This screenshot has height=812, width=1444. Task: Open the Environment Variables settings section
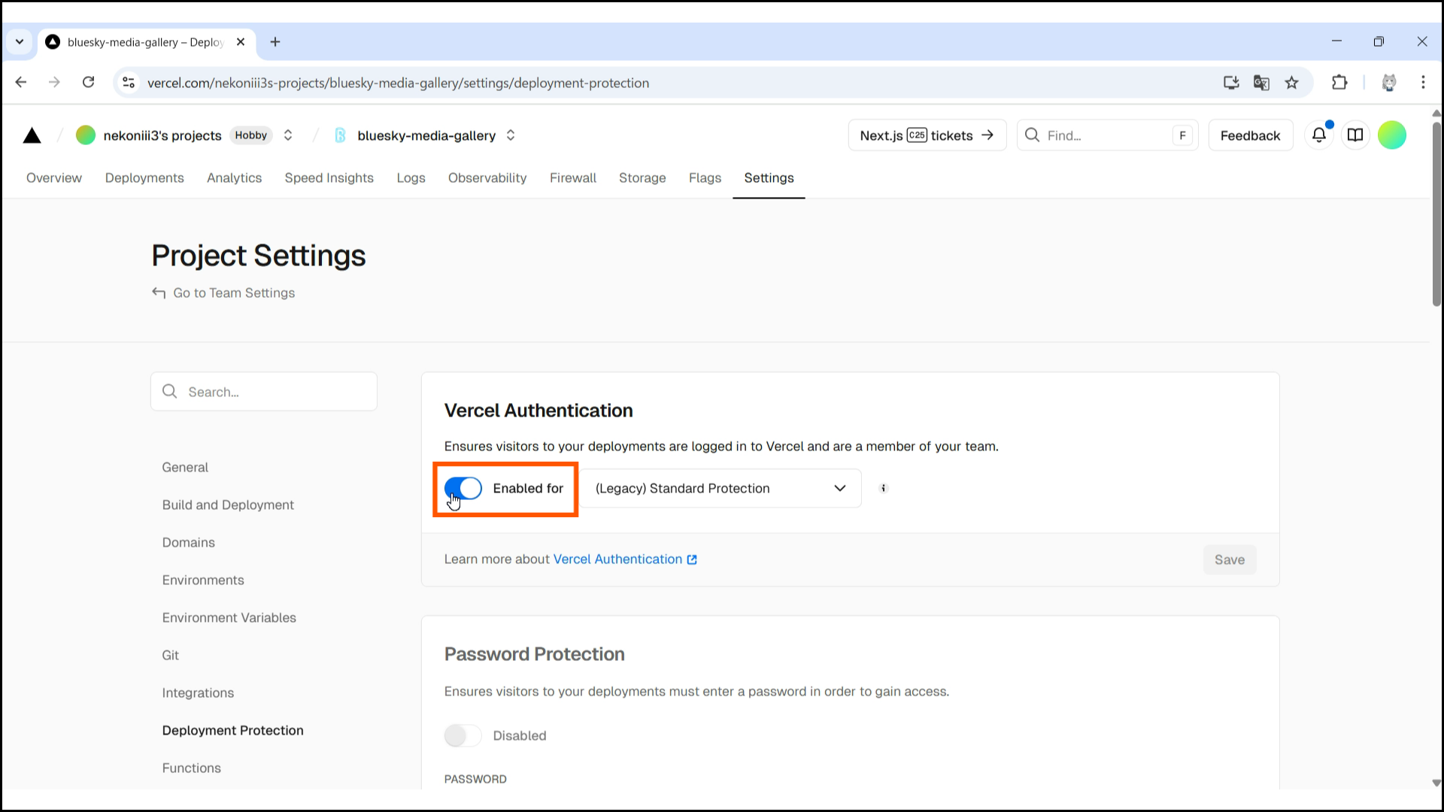point(229,618)
